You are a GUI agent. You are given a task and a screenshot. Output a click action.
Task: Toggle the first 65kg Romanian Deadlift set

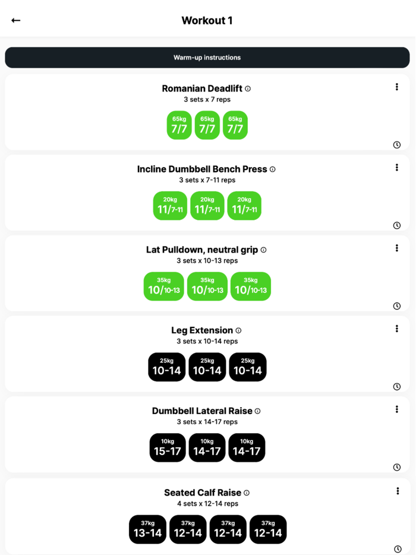click(x=179, y=125)
